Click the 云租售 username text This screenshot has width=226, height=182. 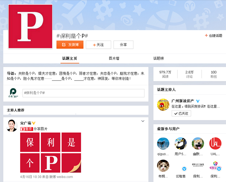pos(180,176)
